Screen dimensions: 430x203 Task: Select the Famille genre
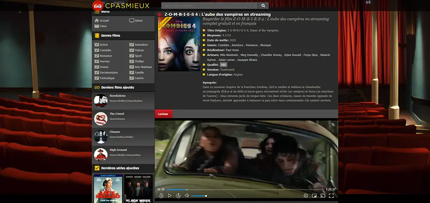pyautogui.click(x=137, y=73)
